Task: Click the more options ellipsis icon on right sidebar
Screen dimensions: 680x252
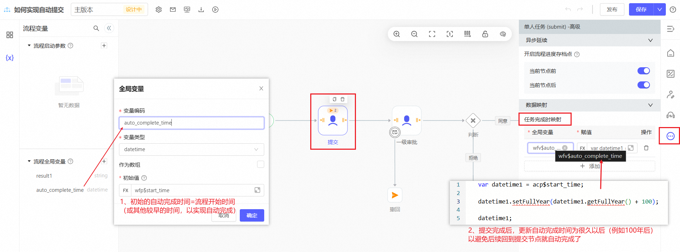Action: point(670,136)
